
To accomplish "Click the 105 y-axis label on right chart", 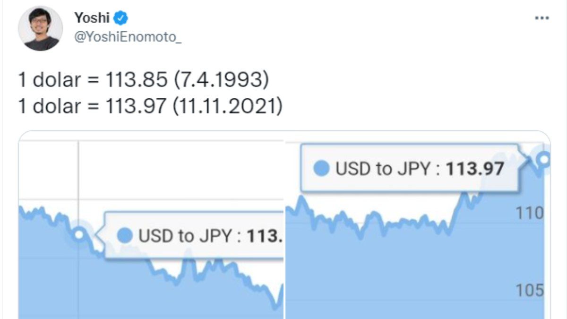I will tap(529, 290).
